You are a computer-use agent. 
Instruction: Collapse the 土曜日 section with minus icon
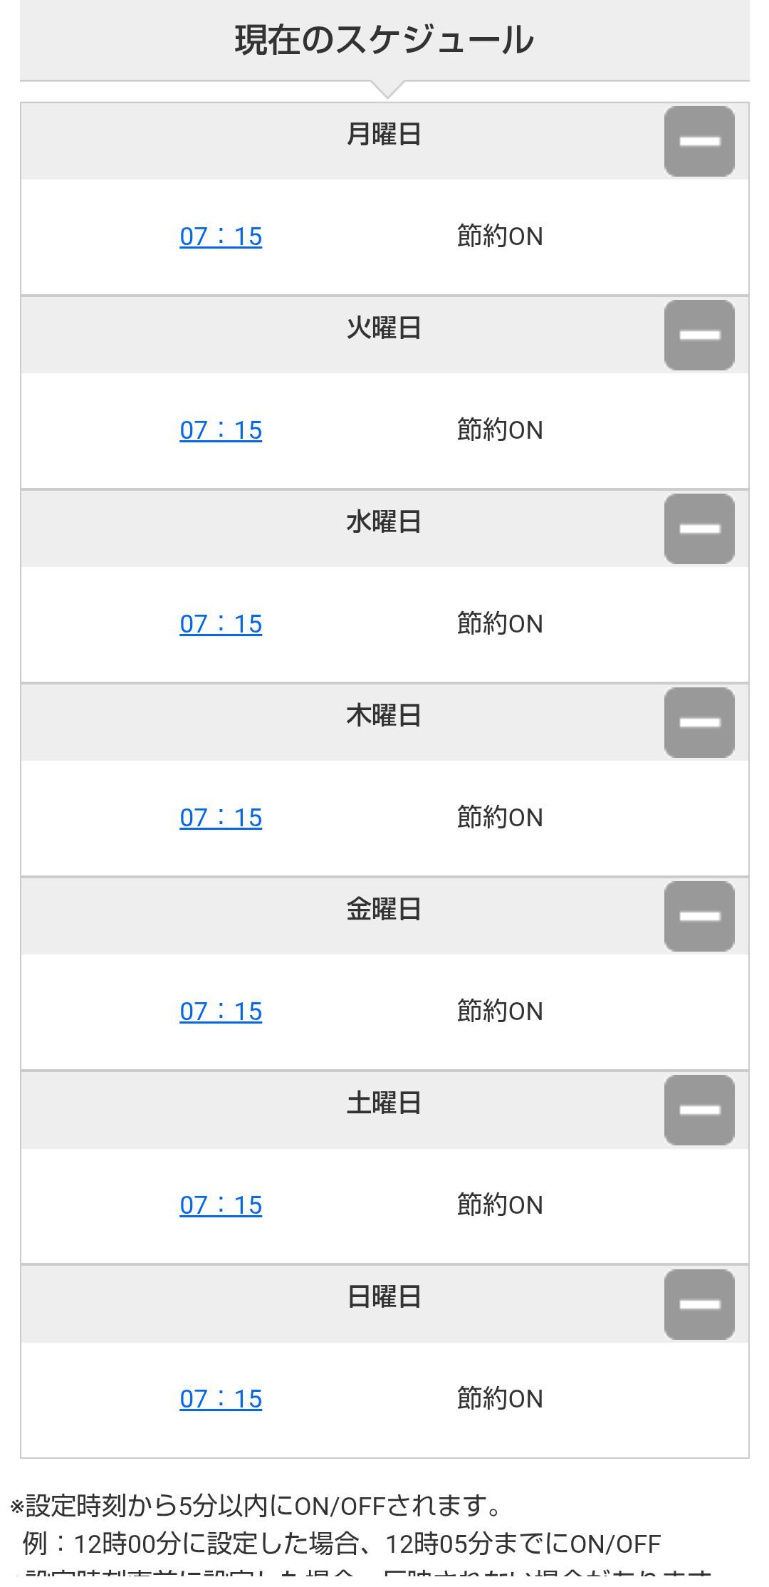pos(699,1110)
